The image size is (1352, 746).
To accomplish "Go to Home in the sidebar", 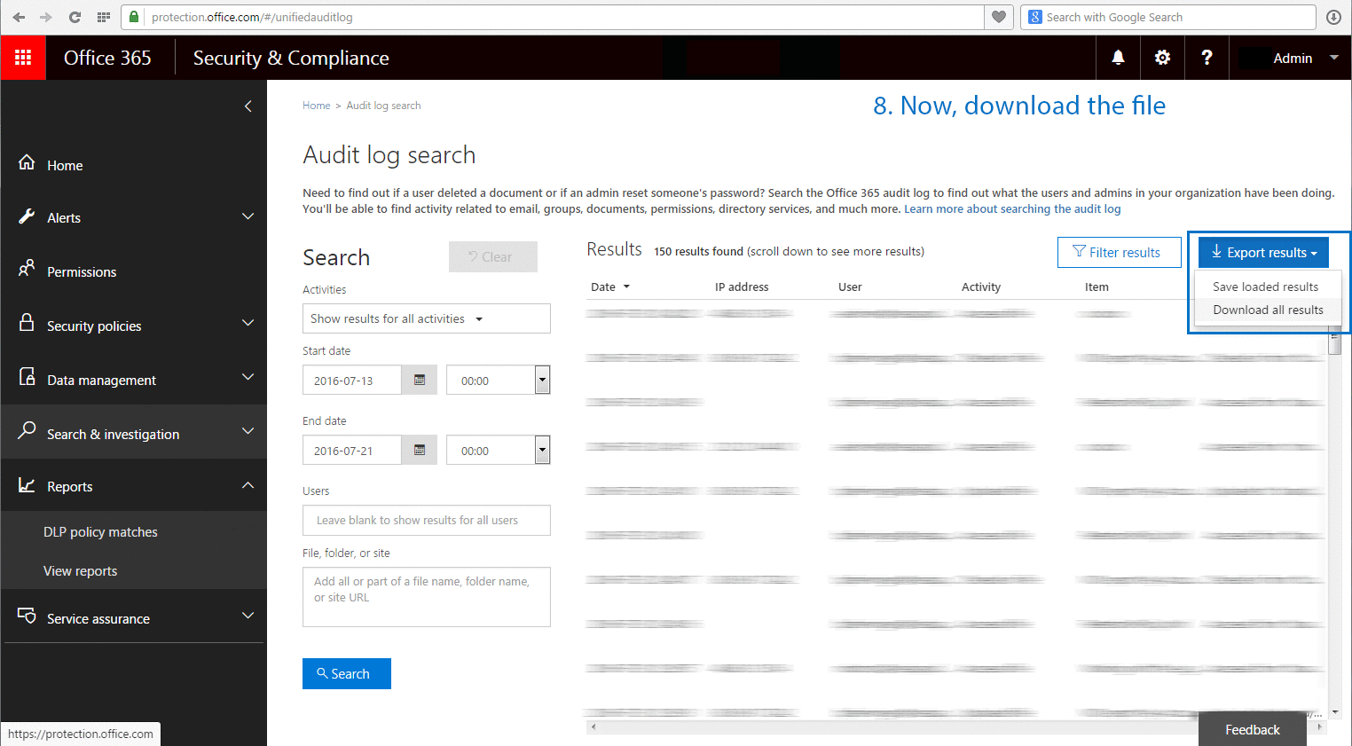I will coord(65,166).
